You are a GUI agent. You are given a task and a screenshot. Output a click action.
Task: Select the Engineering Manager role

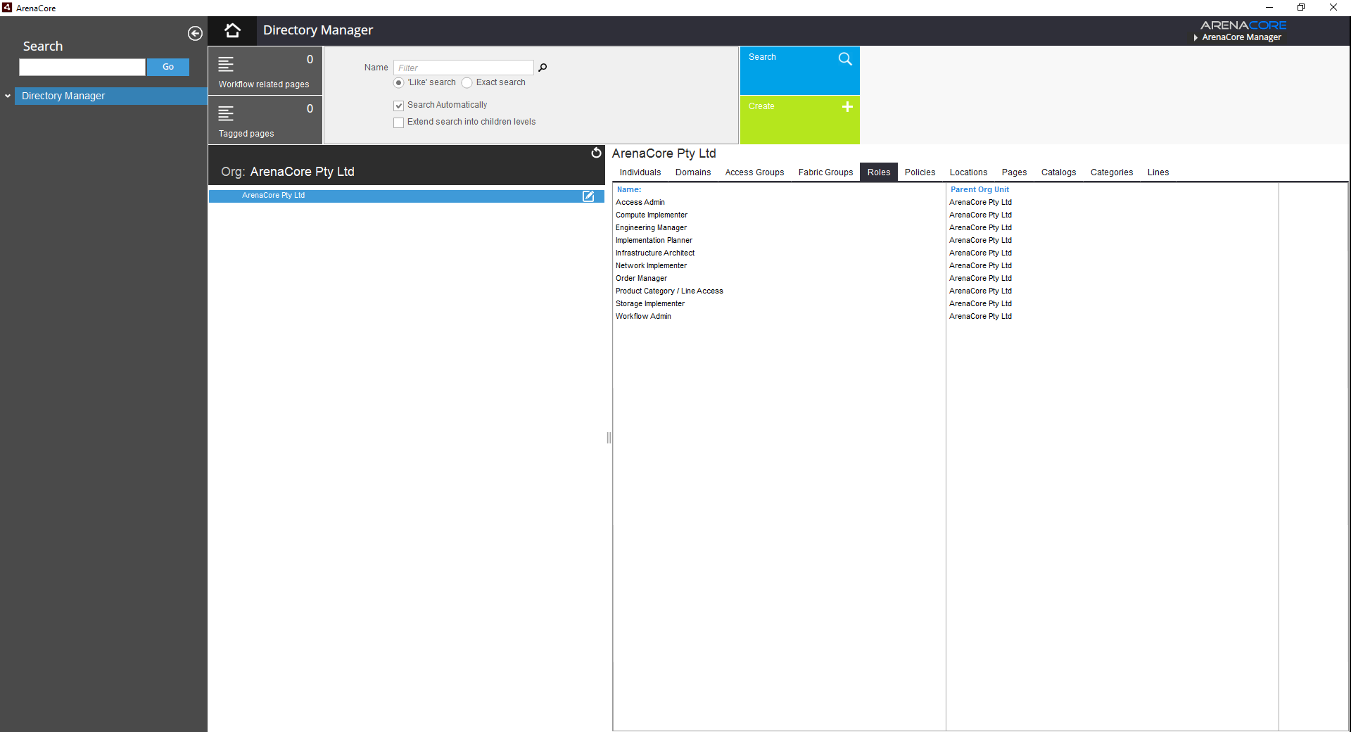(x=651, y=227)
